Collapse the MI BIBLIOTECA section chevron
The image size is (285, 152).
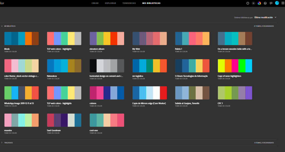pyautogui.click(x=2, y=26)
